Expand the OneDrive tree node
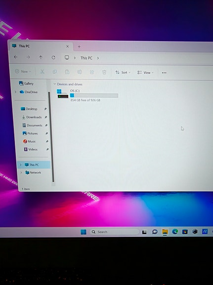Image resolution: width=213 pixels, height=285 pixels. pos(16,92)
